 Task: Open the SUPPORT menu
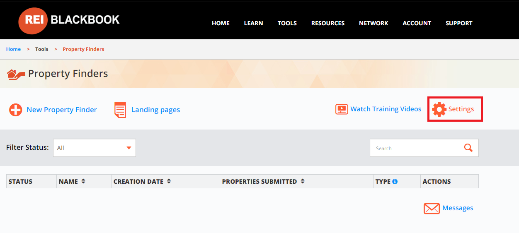[x=459, y=23]
